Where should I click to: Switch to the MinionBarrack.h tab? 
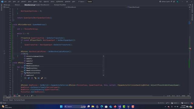[x=45, y=5]
